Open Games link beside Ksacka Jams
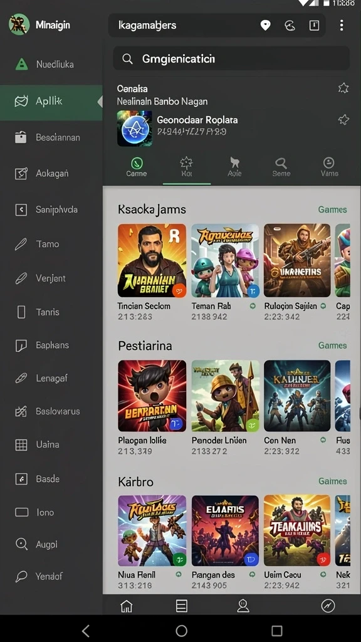This screenshot has height=642, width=361. pyautogui.click(x=332, y=209)
